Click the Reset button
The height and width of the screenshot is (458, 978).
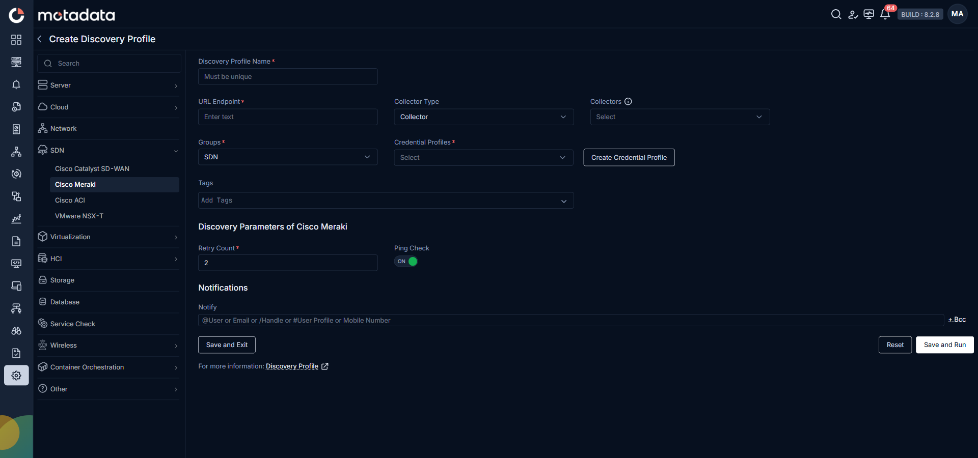[x=895, y=345]
